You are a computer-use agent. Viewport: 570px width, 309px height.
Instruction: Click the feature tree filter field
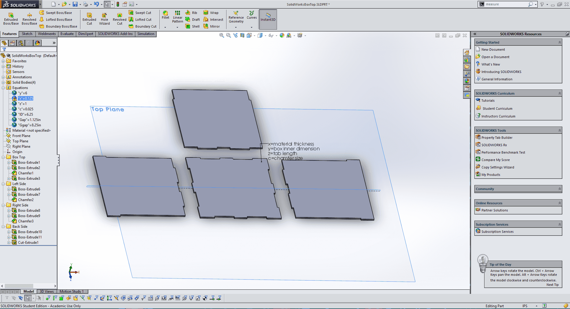(29, 49)
